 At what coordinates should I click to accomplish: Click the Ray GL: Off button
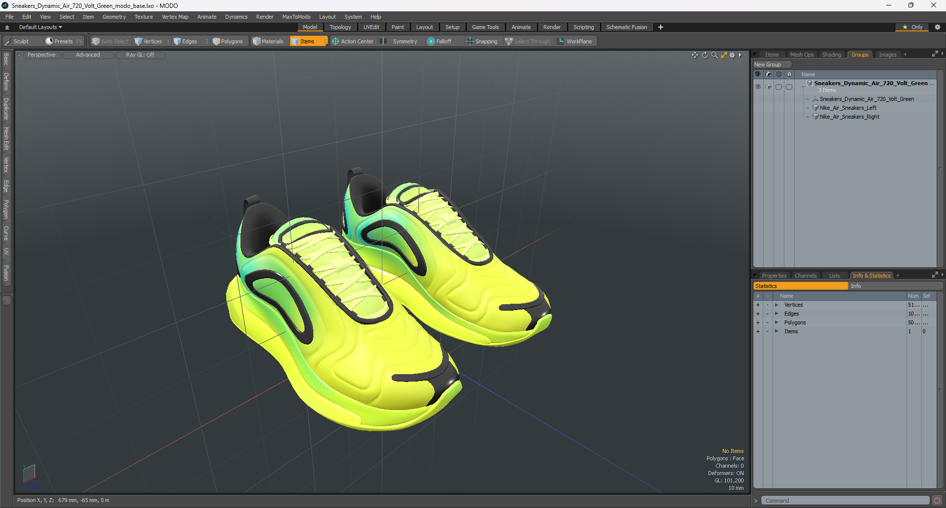coord(140,55)
